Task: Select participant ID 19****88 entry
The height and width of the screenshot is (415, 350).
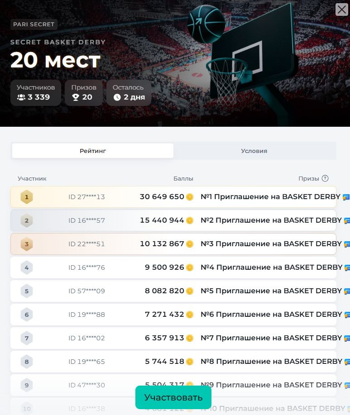Action: [x=86, y=315]
